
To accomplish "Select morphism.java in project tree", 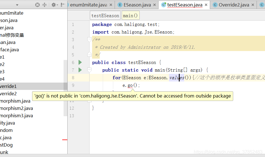I will tap(15, 101).
